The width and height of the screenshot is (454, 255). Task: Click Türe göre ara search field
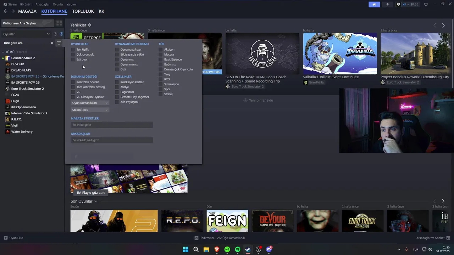(x=26, y=43)
